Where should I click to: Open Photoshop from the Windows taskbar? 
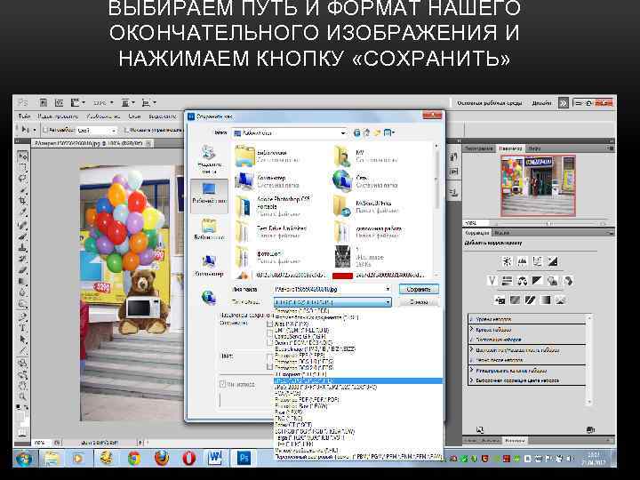(244, 458)
